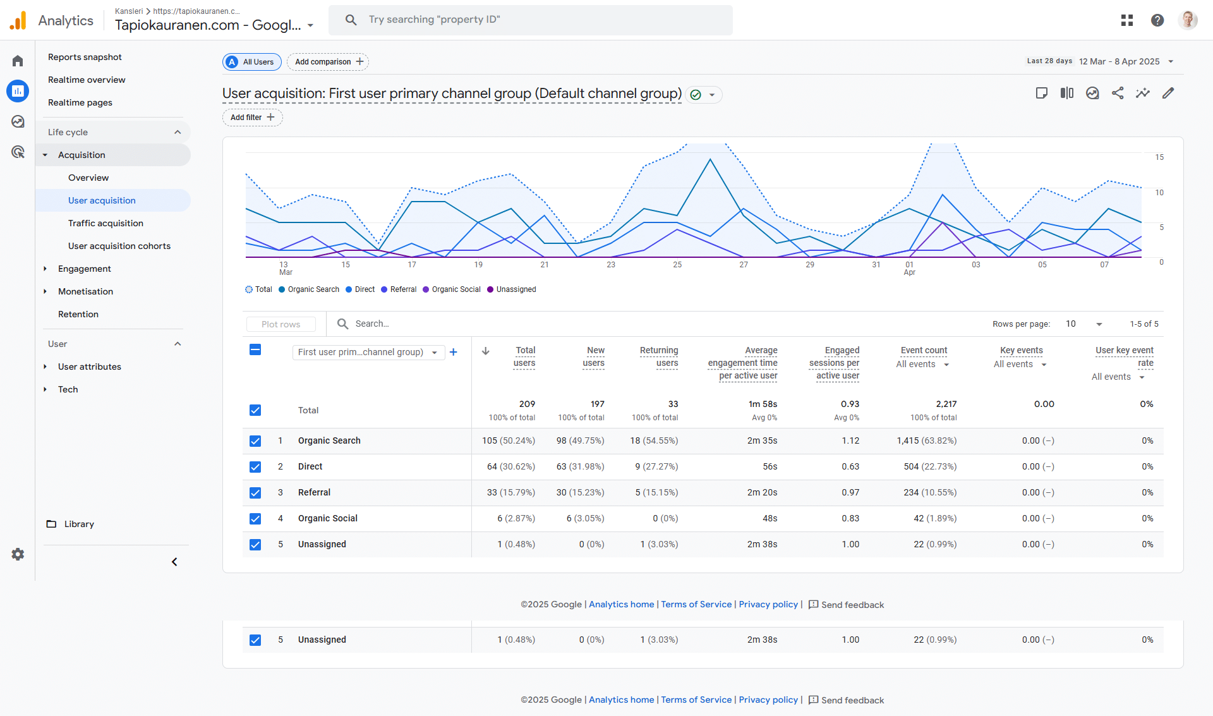Click the property ID search field

531,20
